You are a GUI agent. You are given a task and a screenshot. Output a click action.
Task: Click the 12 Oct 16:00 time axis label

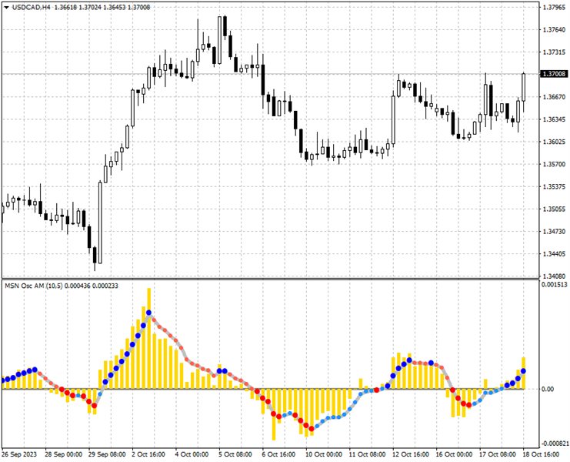pos(410,455)
